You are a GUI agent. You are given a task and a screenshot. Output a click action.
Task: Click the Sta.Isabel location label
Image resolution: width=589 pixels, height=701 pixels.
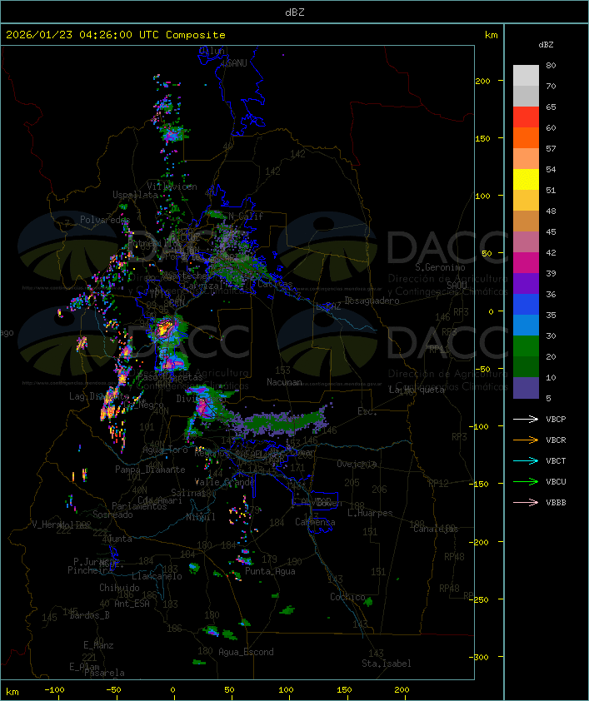point(386,664)
